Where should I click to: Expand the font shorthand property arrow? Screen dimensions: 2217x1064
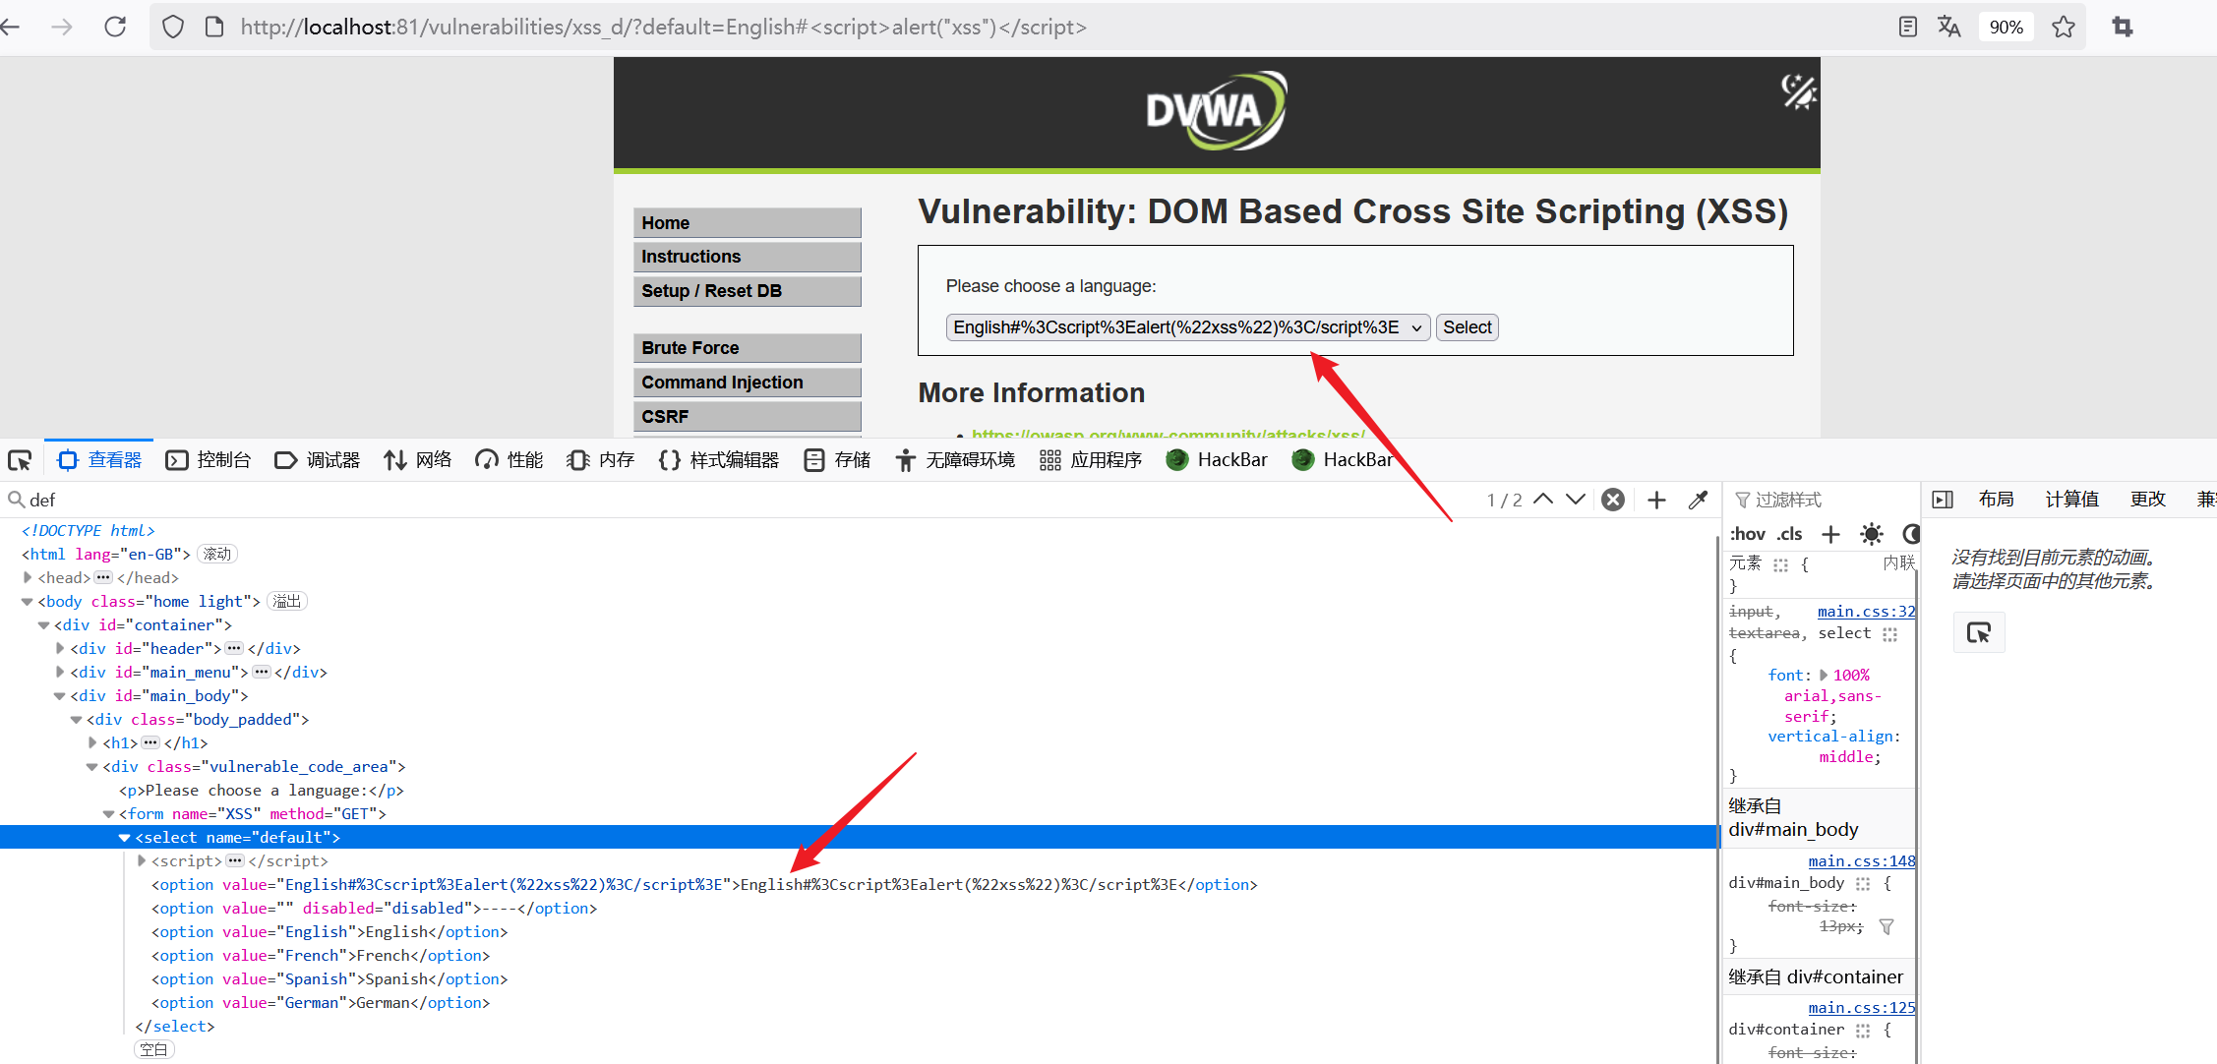coord(1824,676)
